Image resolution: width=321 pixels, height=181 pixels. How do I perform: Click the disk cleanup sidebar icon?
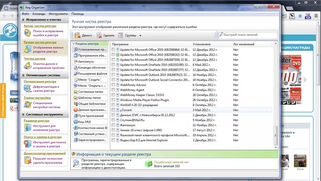pyautogui.click(x=28, y=66)
